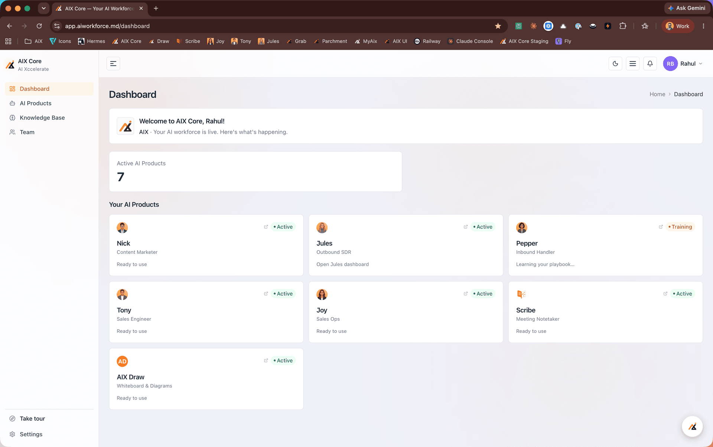713x447 pixels.
Task: Open Chrome three-dot menu
Action: 703,26
